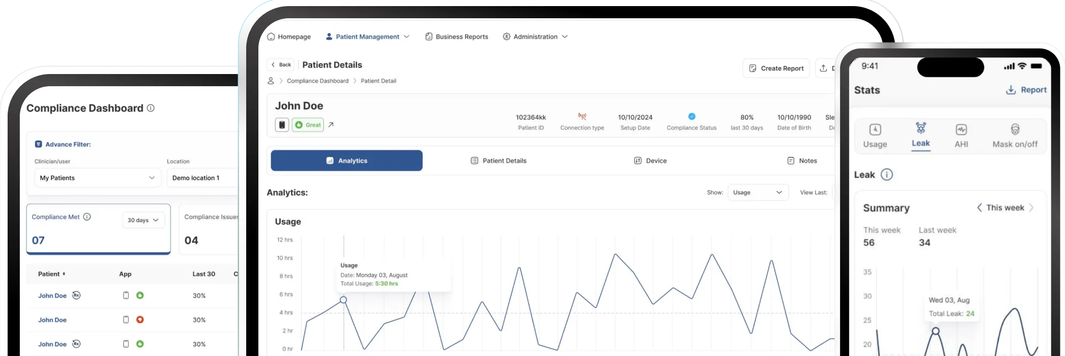Image resolution: width=1065 pixels, height=356 pixels.
Task: Click the device icon under John Doe name
Action: (282, 125)
